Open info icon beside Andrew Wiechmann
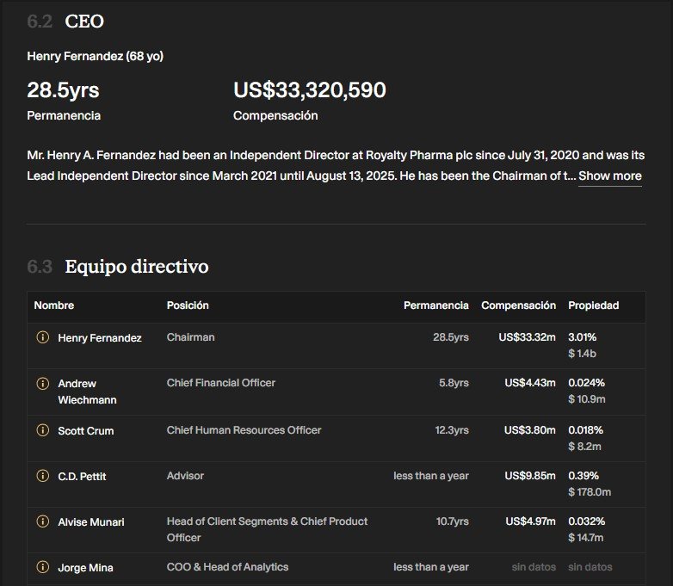Viewport: 673px width, 586px height. click(42, 384)
